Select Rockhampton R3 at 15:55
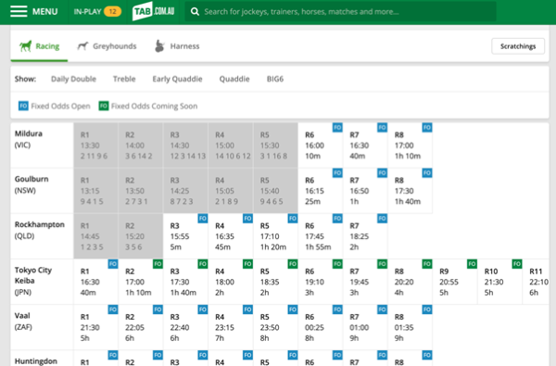This screenshot has height=366, width=556. coord(185,236)
